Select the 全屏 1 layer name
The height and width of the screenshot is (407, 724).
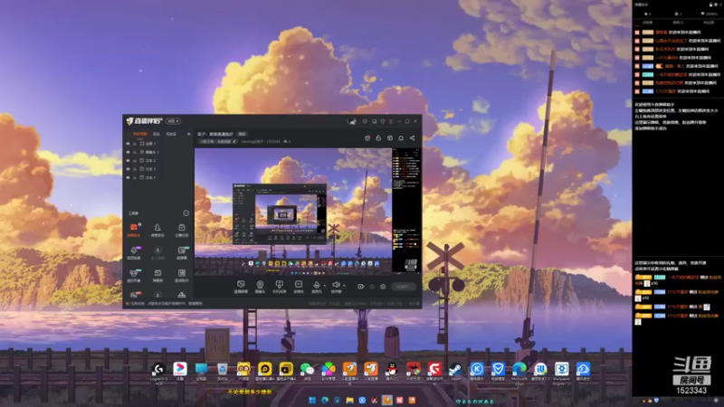point(150,144)
